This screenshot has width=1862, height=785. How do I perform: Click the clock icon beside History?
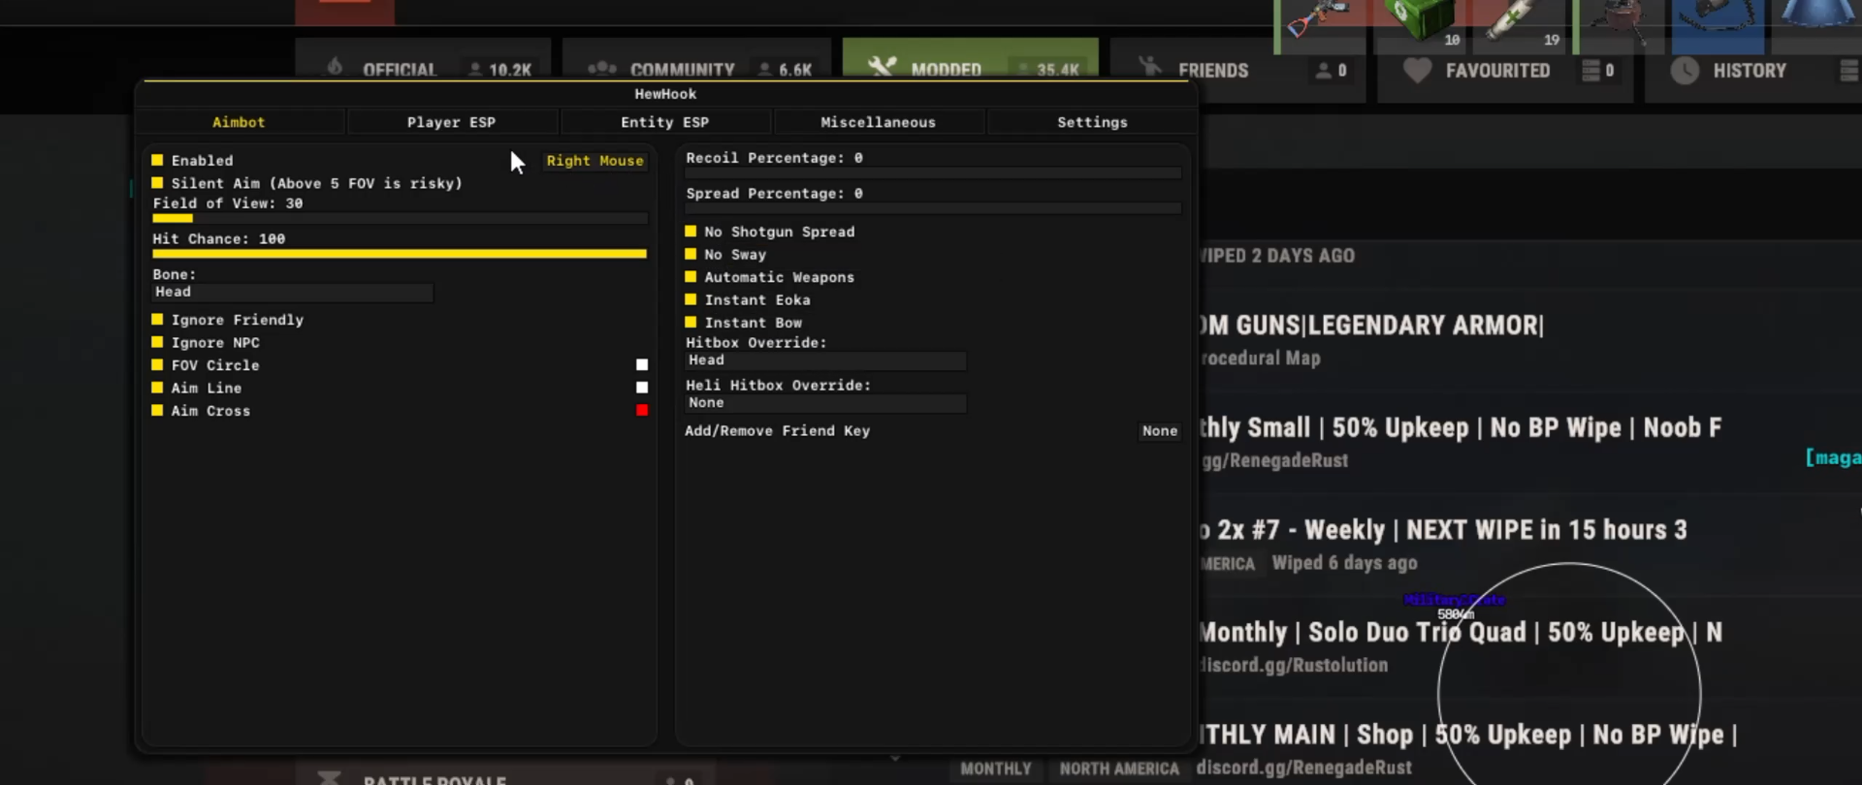(x=1685, y=71)
